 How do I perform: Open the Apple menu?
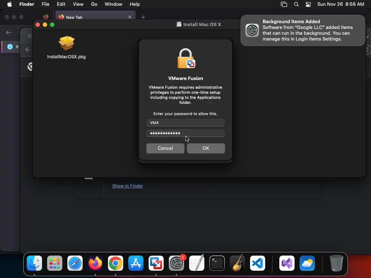tap(9, 4)
